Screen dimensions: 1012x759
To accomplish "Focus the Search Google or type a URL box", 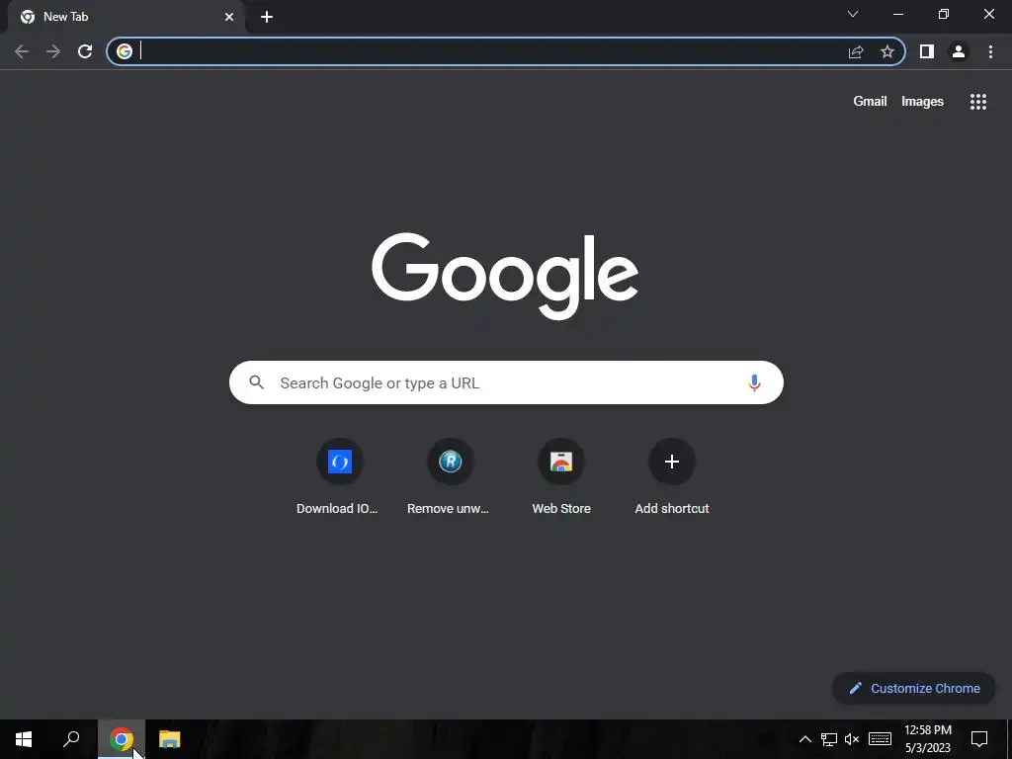I will (506, 382).
